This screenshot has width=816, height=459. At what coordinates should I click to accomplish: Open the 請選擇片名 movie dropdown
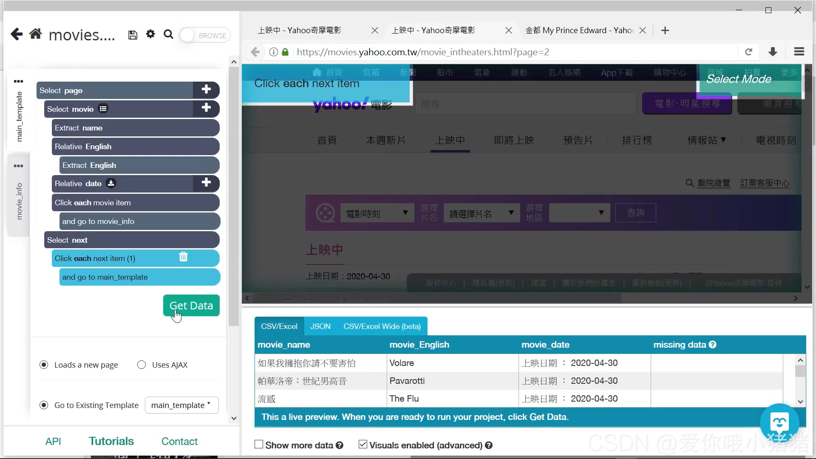tap(482, 212)
